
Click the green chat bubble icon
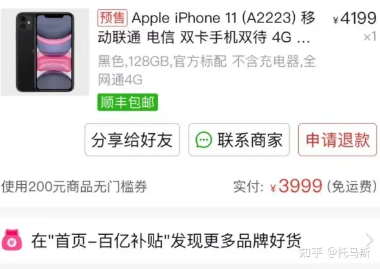(204, 140)
